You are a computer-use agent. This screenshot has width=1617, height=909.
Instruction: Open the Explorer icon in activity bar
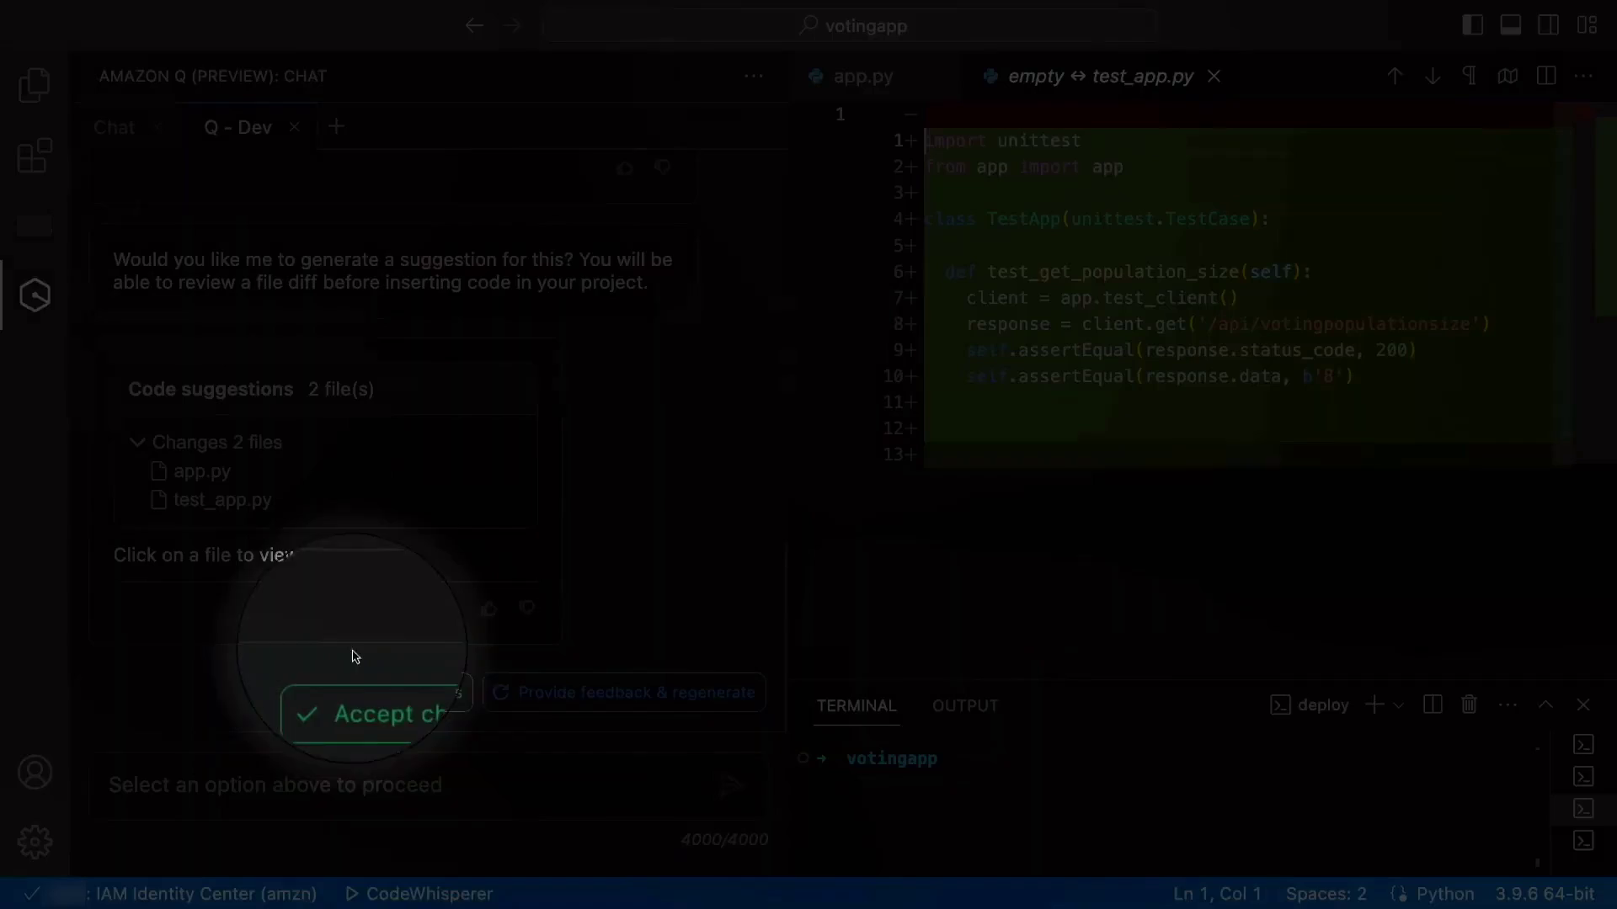coord(35,85)
